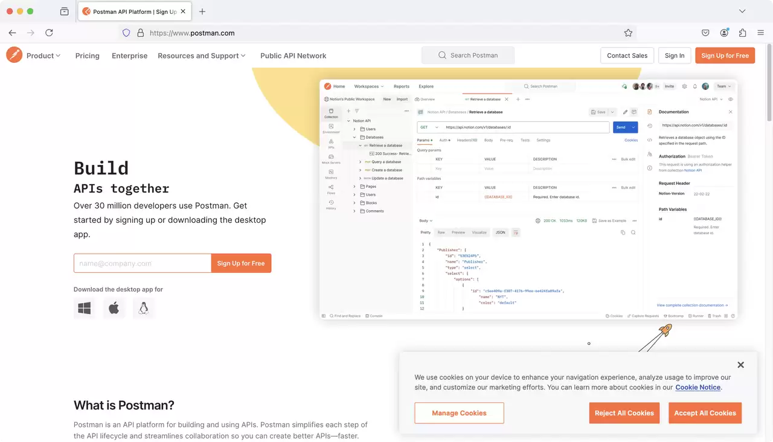
Task: Go back using browser back arrow
Action: point(12,33)
